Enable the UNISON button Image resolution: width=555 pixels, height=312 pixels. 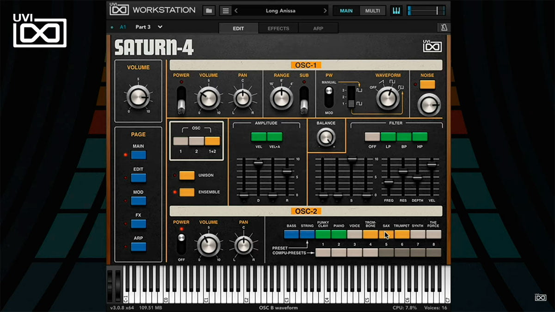click(187, 175)
